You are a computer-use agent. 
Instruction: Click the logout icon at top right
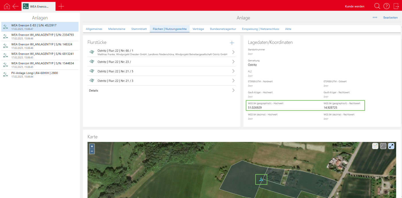[x=396, y=6]
